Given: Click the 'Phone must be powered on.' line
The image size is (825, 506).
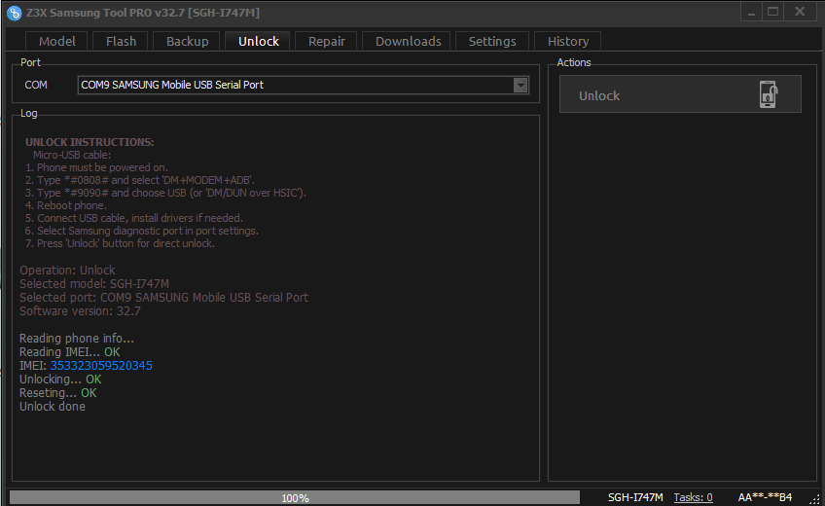Looking at the screenshot, I should click(97, 167).
